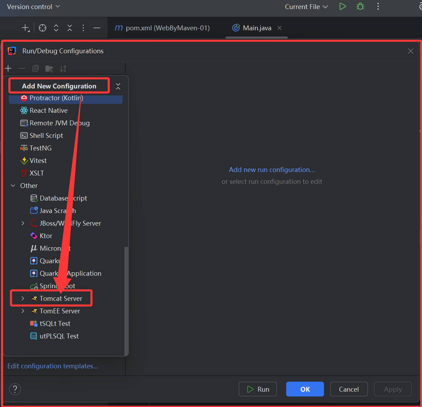This screenshot has height=407, width=422.
Task: Click the Apply button
Action: pos(393,389)
